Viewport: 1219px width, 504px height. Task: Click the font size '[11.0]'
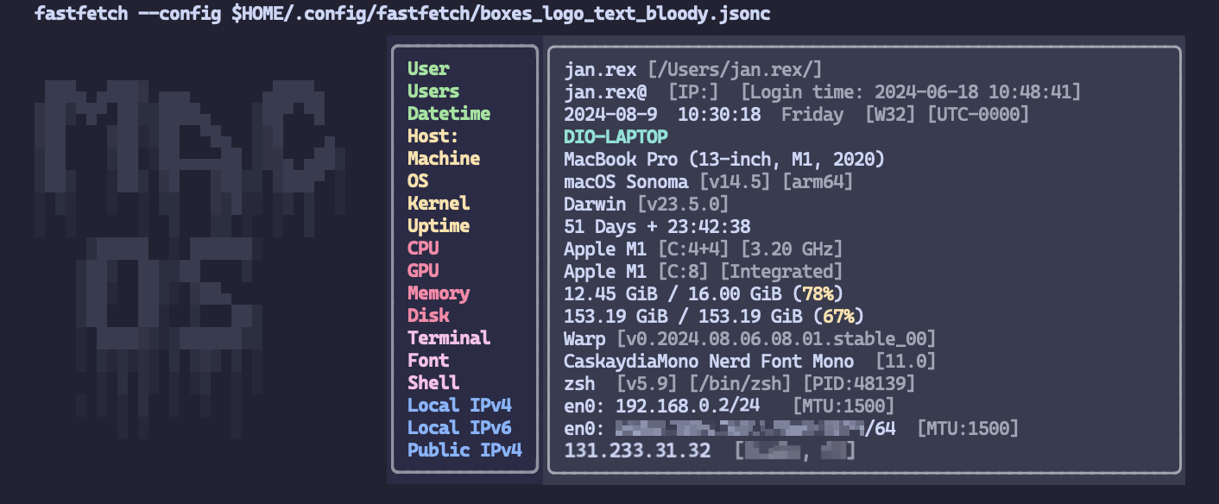pyautogui.click(x=906, y=361)
